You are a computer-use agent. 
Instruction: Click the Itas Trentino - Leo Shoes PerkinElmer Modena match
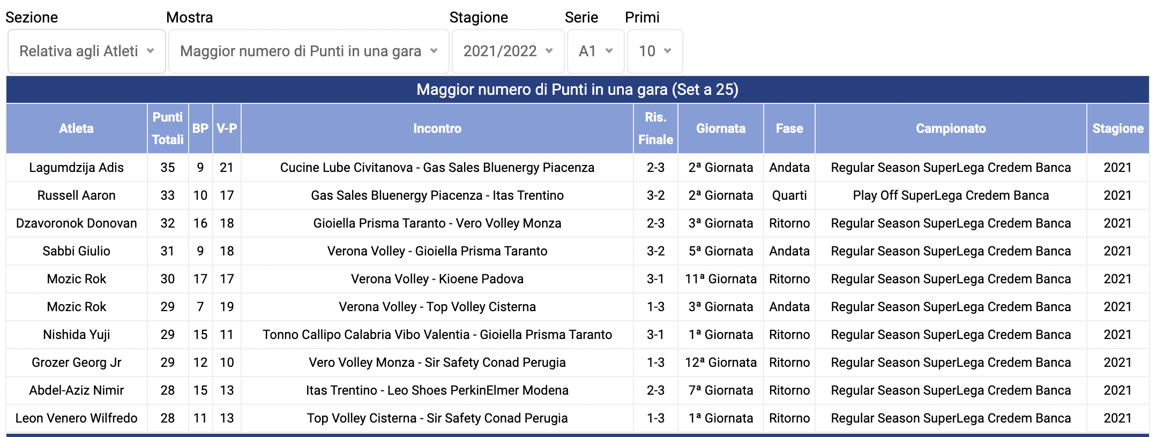point(437,390)
